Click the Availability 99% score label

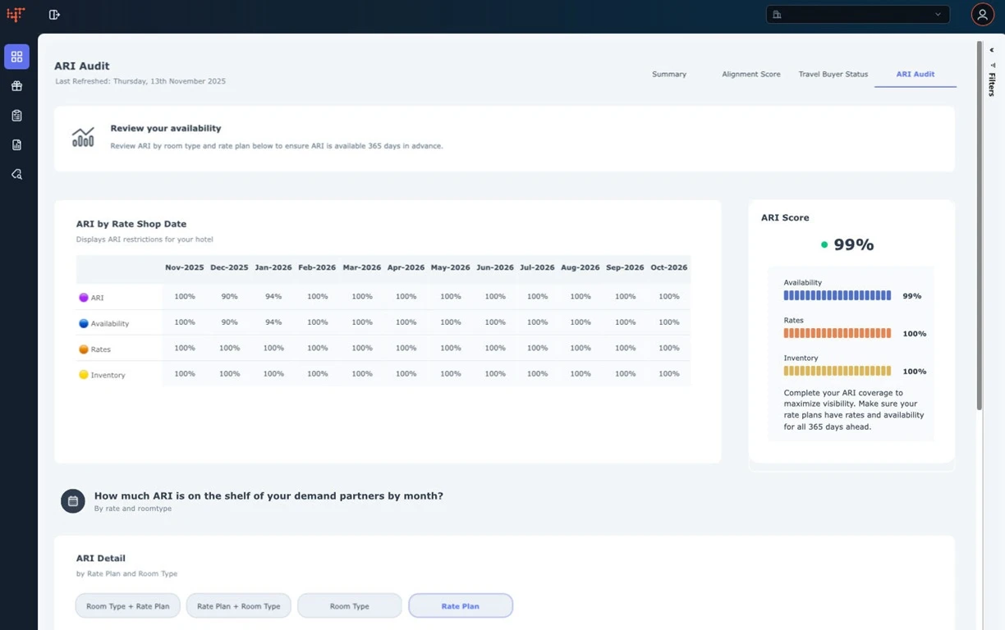(x=911, y=296)
